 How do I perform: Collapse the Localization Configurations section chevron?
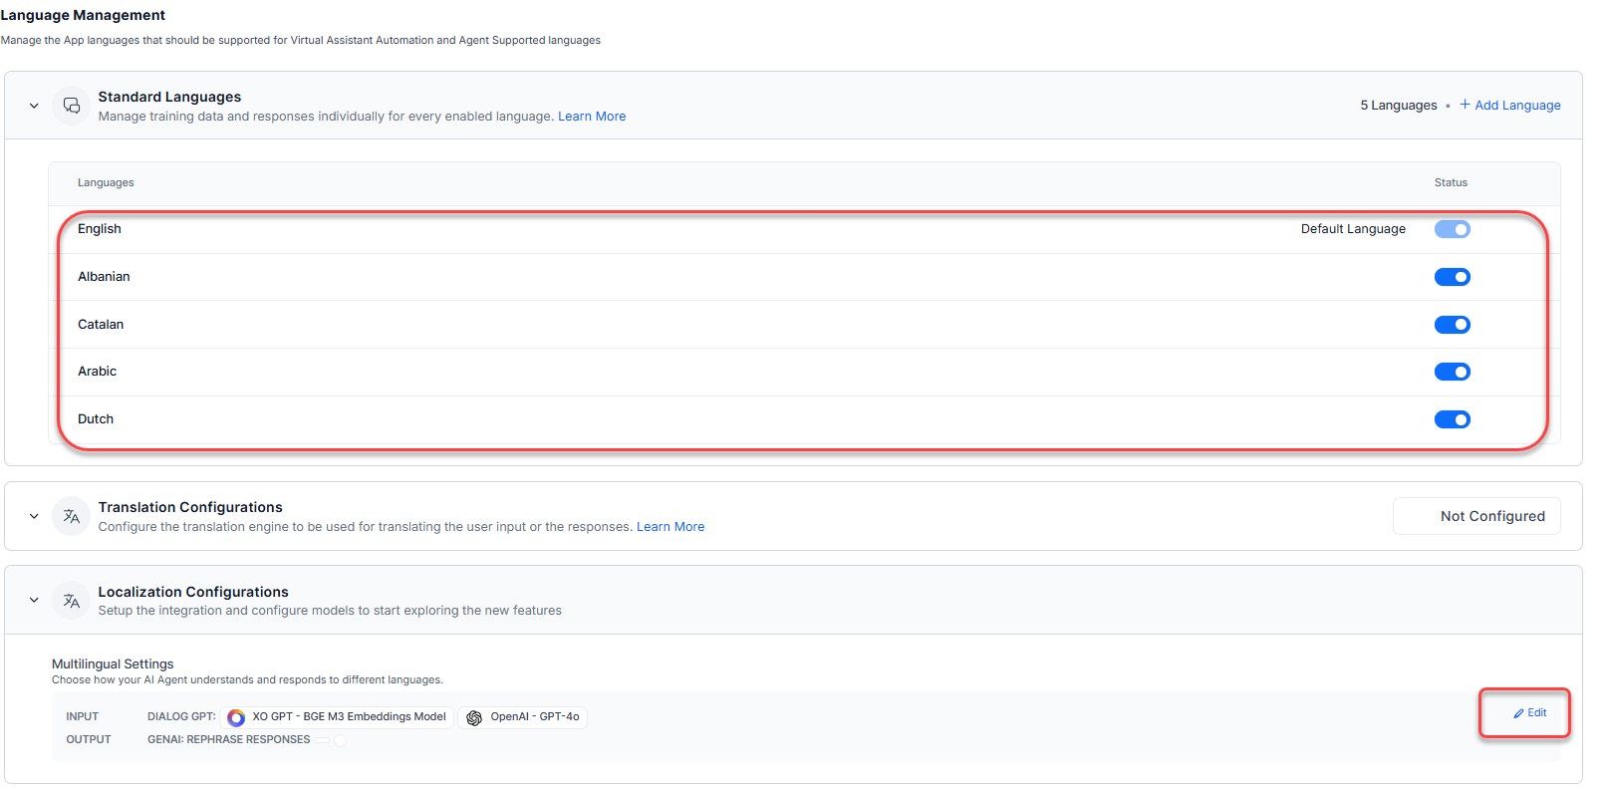[34, 601]
